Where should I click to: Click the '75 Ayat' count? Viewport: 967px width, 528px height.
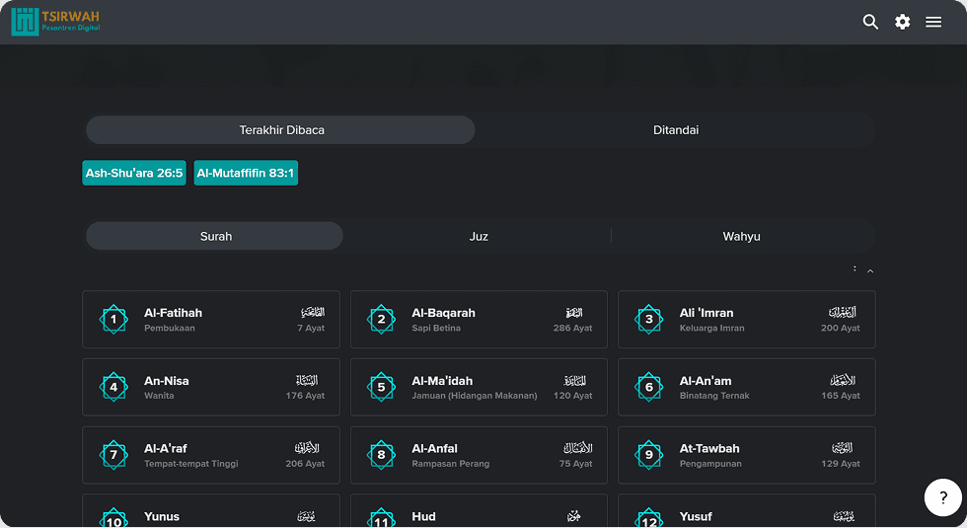pos(576,464)
